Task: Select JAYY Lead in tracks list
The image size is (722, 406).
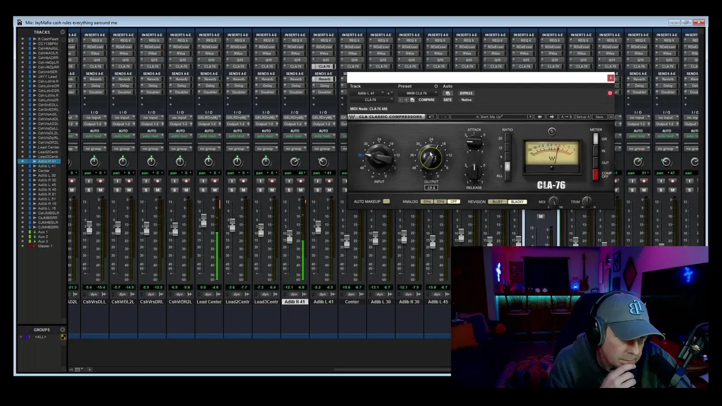Action: 49,76
